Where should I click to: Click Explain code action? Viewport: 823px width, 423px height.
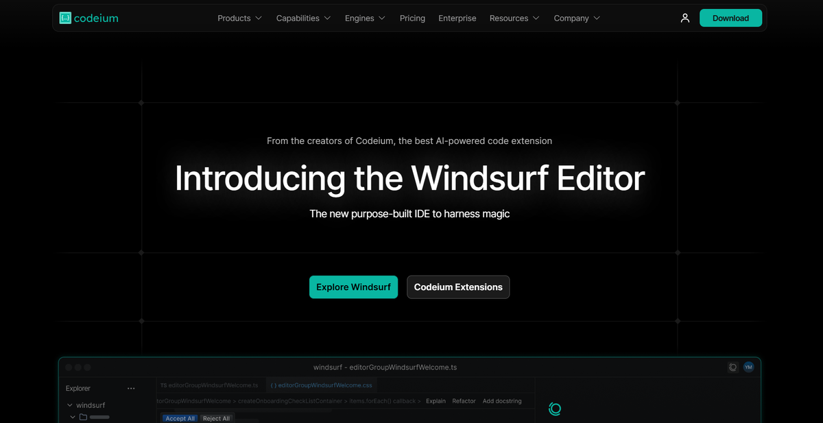436,401
